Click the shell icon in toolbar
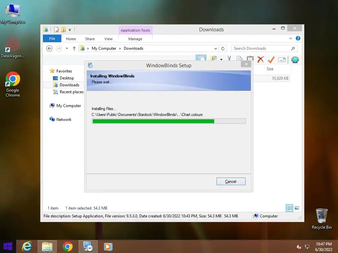338x253 pixels. click(295, 60)
